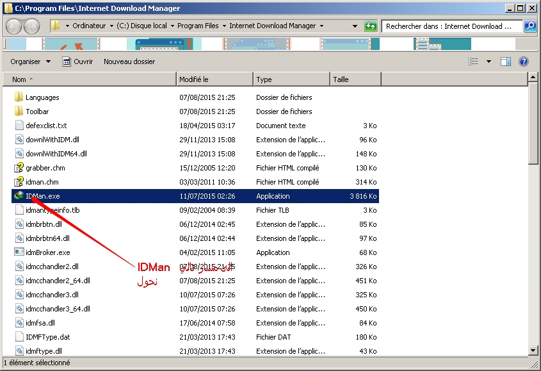This screenshot has width=541, height=371.
Task: Click the downlWithIDM64.dll file icon
Action: [x=19, y=154]
